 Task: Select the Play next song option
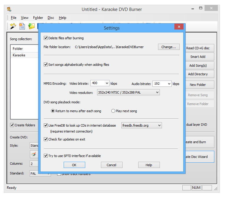click(113, 111)
